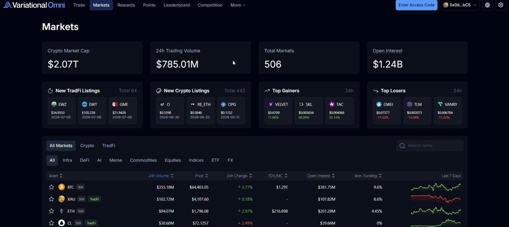Open the 0x0d...bC5 wallet dropdown

coord(460,5)
